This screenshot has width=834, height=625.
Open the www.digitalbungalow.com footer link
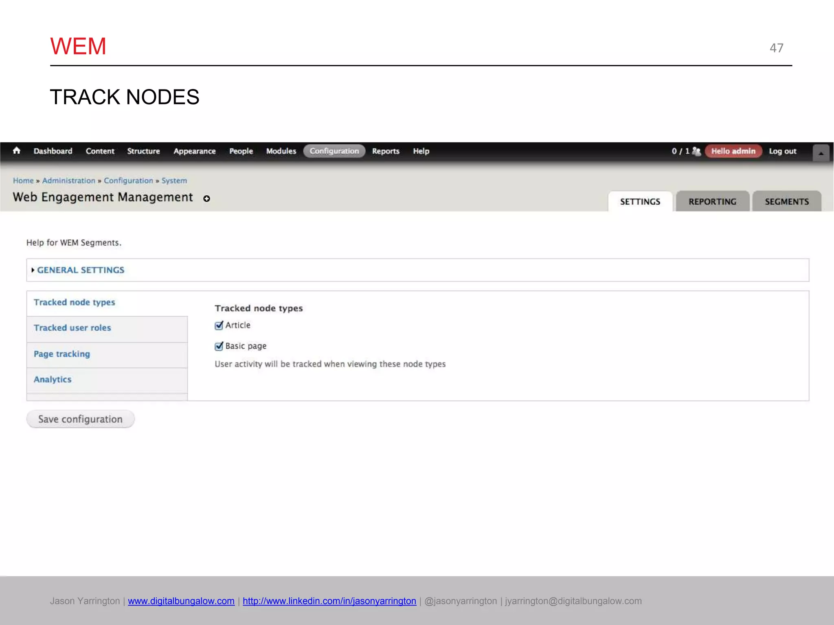[x=181, y=601]
